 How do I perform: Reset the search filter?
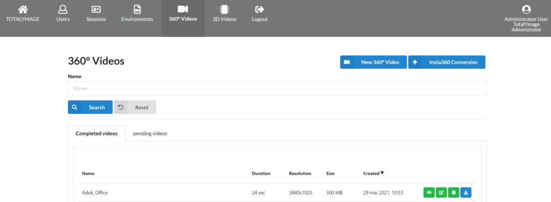click(x=135, y=107)
